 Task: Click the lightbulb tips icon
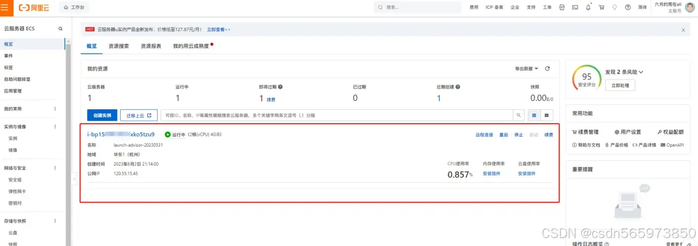(614, 7)
